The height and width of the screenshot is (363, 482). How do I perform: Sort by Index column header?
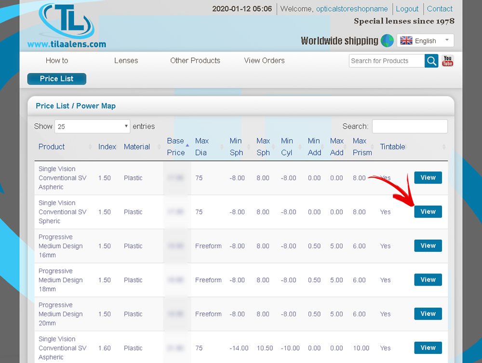pyautogui.click(x=107, y=147)
